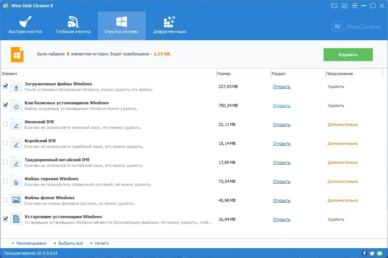Click the 750,24 MB size value
This screenshot has width=388, height=258.
point(228,105)
